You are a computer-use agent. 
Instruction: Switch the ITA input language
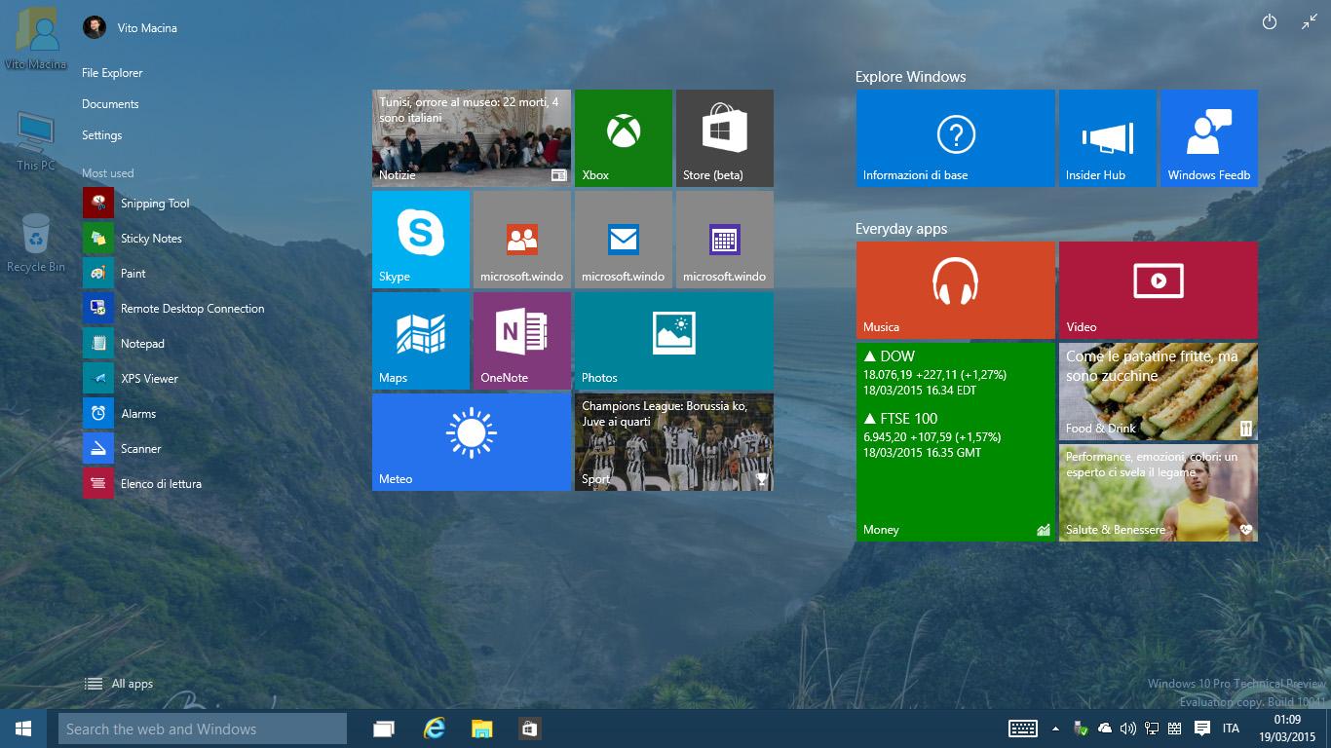coord(1231,729)
